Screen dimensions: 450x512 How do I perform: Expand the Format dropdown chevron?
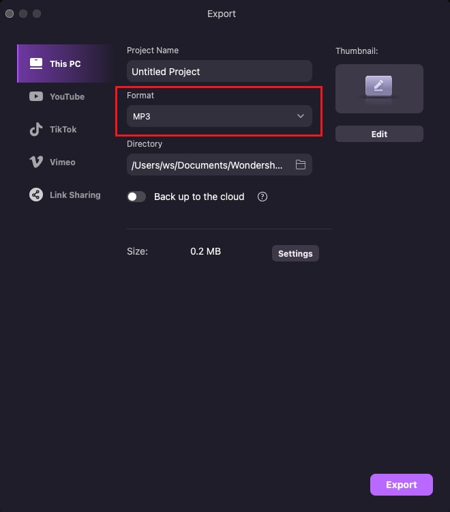pos(300,116)
